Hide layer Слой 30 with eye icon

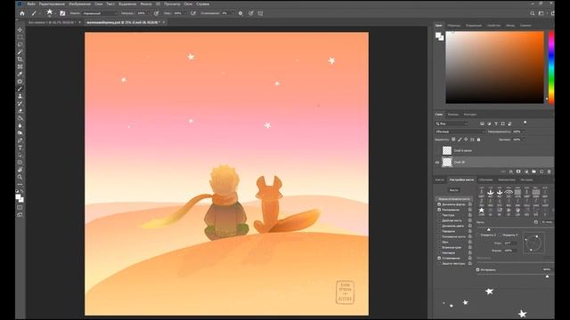point(437,162)
